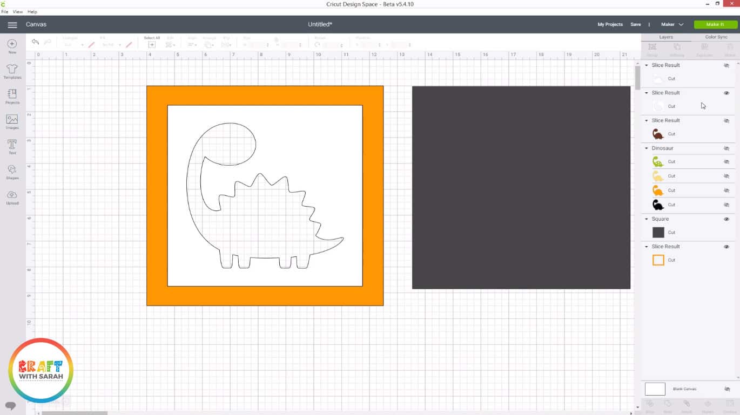Switch to the Color Sync tab

point(716,37)
